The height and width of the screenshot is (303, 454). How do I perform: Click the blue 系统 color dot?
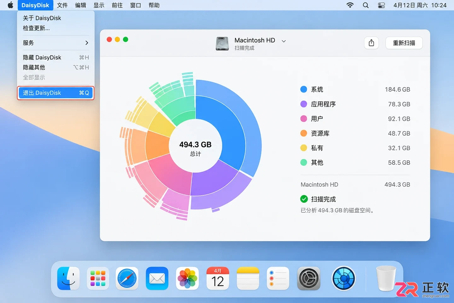coord(304,89)
